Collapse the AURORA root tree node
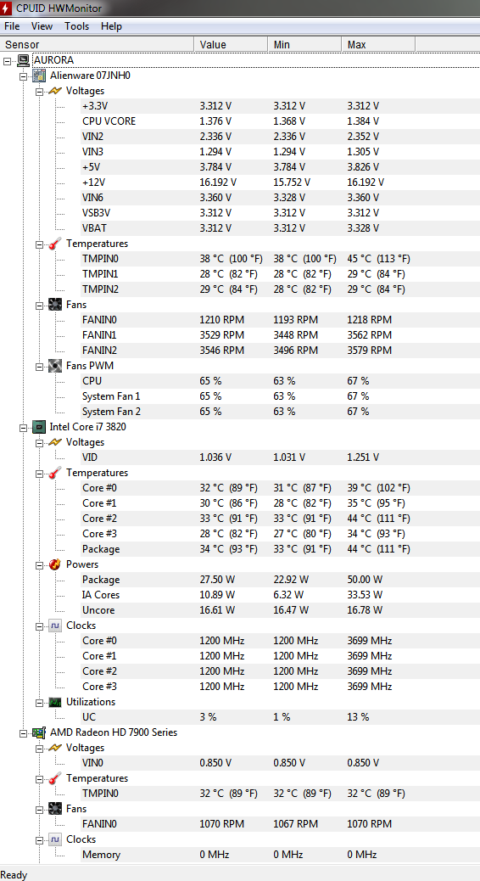This screenshot has width=480, height=881. (7, 60)
